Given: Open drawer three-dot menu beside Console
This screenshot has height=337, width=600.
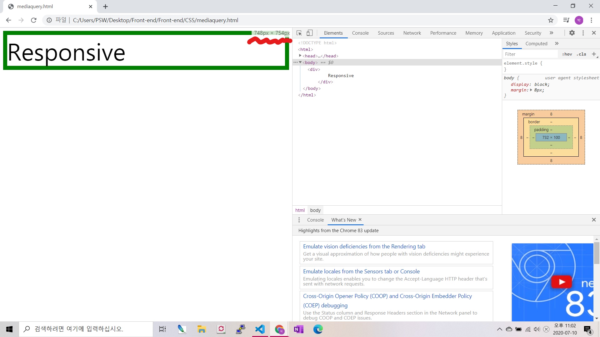Looking at the screenshot, I should click(299, 220).
